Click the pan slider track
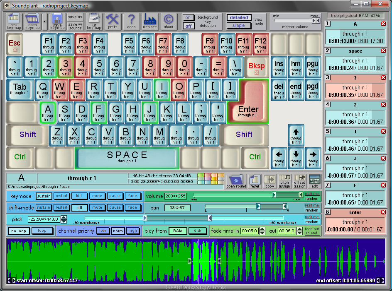The image size is (392, 291). point(246,206)
